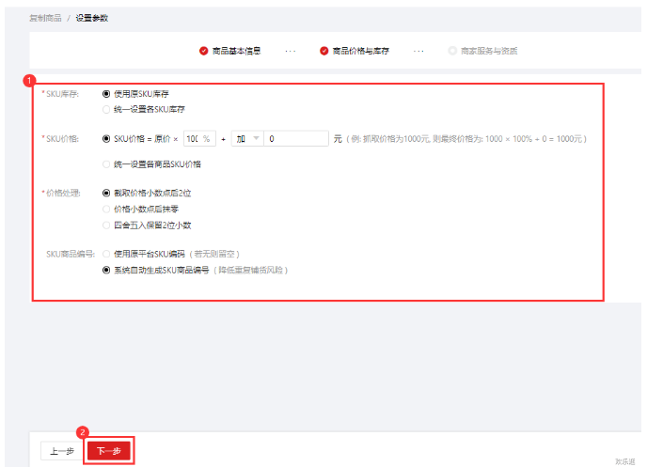
Task: Click the price example hint text
Action: 466,139
